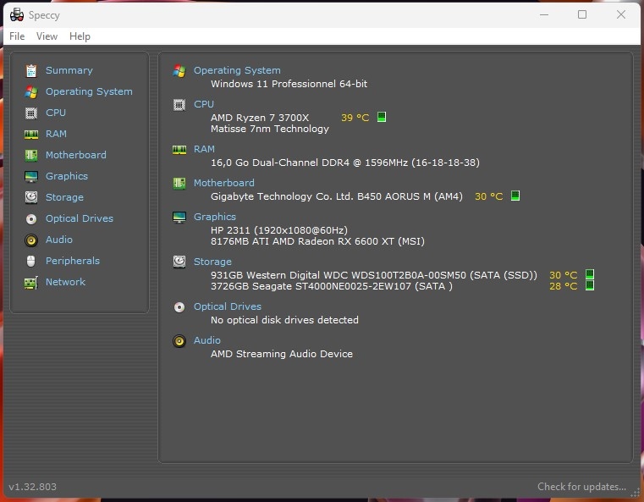Select Summary in the sidebar
Image resolution: width=644 pixels, height=502 pixels.
pos(69,70)
